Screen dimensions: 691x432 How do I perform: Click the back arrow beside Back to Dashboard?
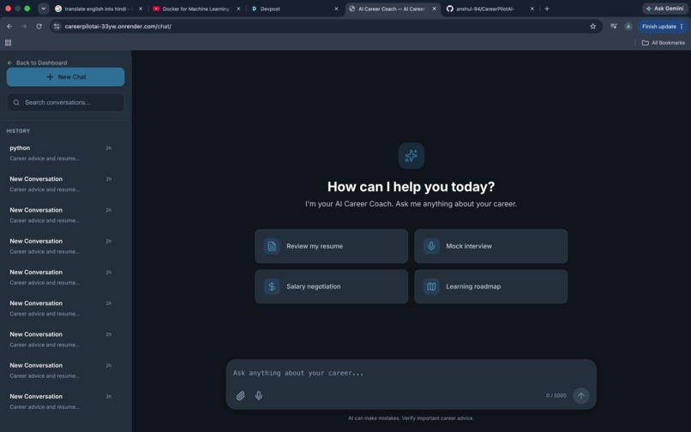(x=9, y=63)
